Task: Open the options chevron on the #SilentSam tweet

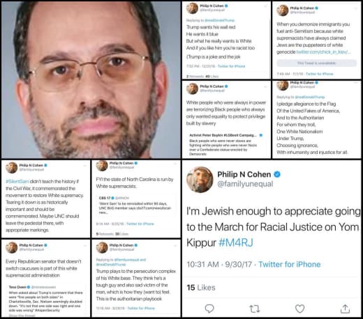Action: (x=85, y=166)
